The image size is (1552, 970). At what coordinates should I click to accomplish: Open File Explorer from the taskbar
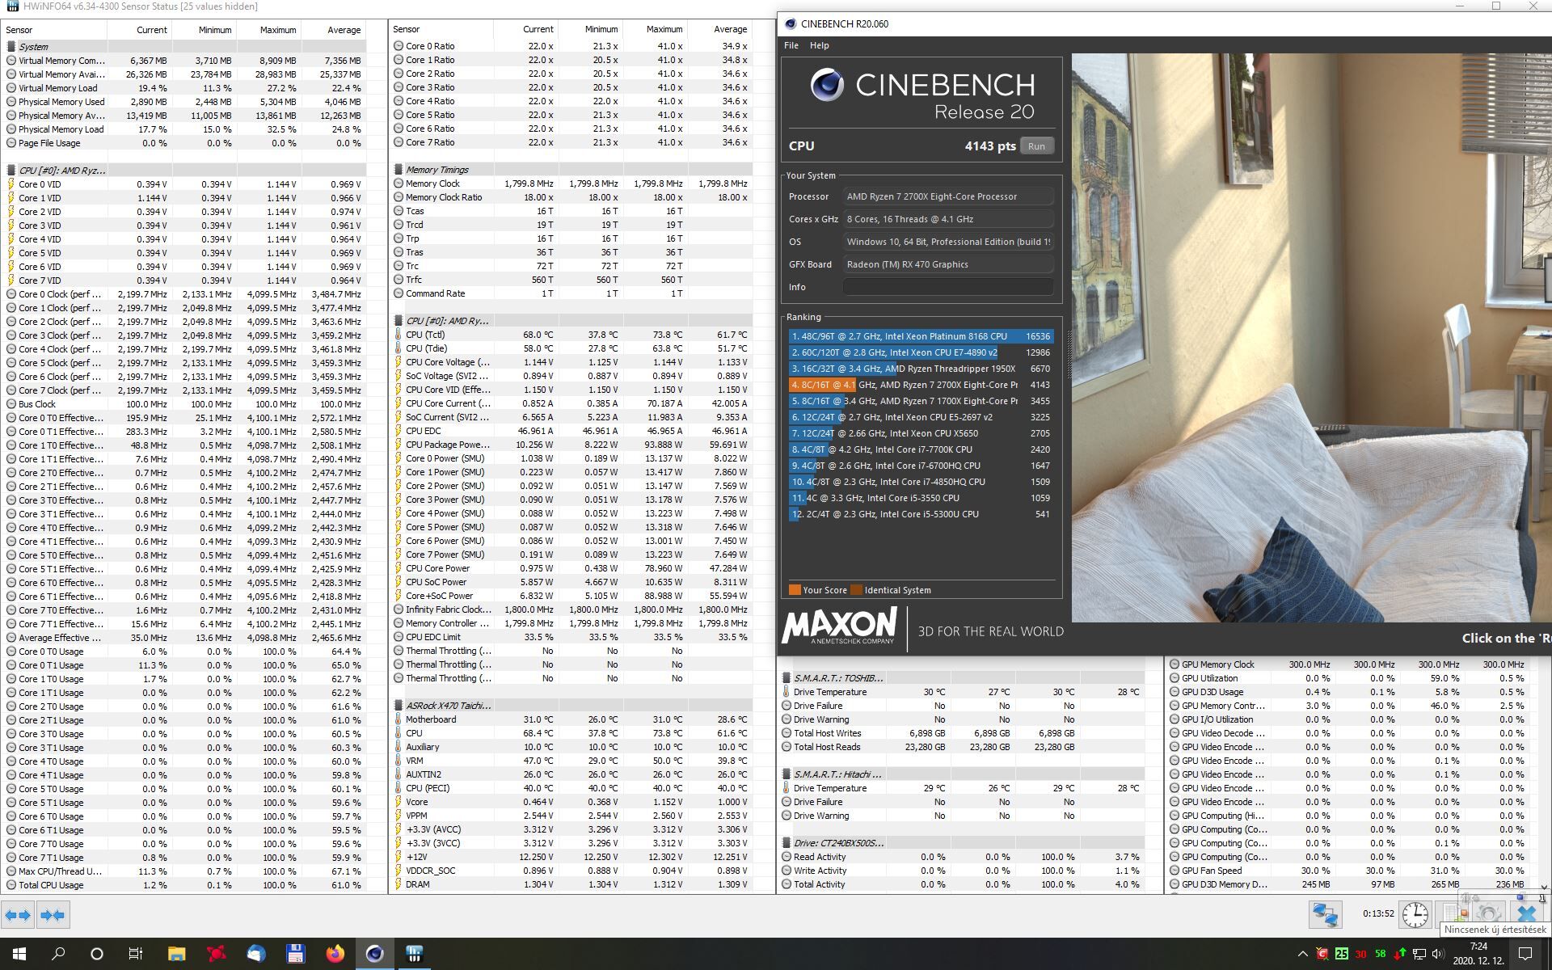pyautogui.click(x=176, y=954)
